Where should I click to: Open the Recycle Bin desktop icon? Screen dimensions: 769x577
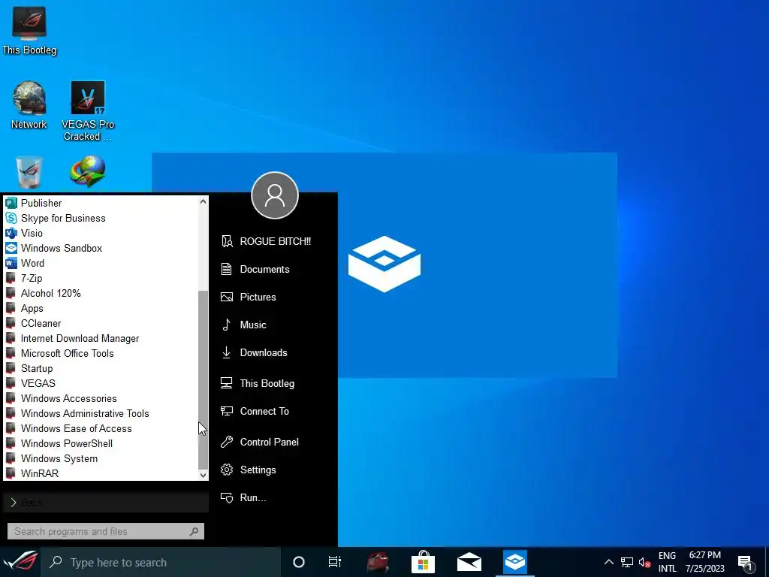coord(29,172)
